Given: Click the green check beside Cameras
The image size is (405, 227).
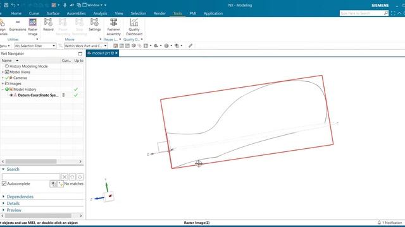Looking at the screenshot, I should [x=7, y=78].
